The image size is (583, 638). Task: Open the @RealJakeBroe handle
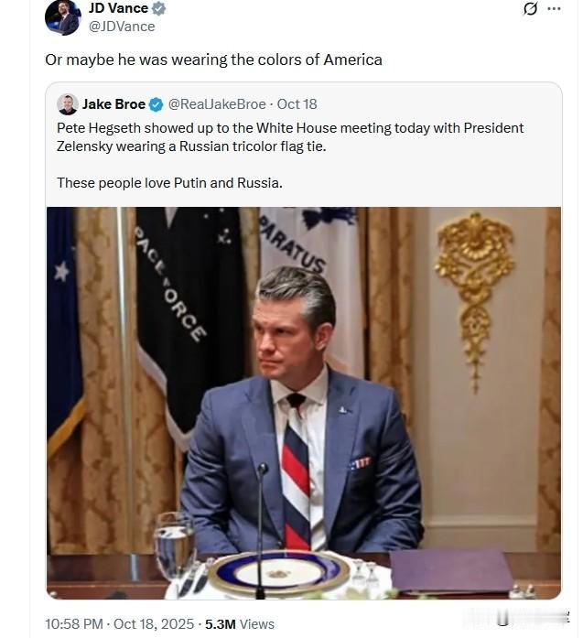pyautogui.click(x=217, y=104)
